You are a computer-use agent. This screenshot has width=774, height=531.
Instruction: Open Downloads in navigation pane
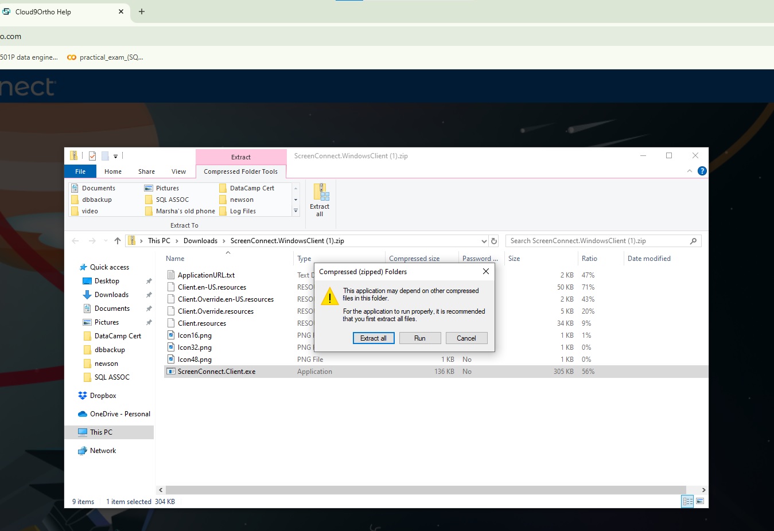coord(111,295)
